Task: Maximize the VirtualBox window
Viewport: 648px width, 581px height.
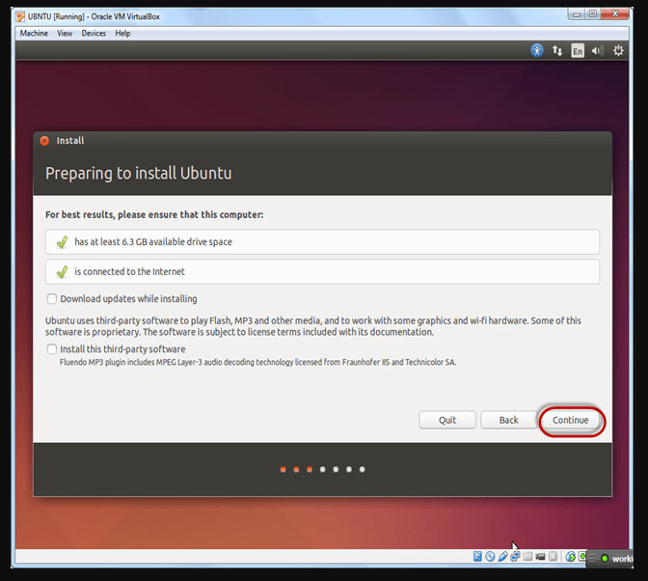Action: (593, 14)
